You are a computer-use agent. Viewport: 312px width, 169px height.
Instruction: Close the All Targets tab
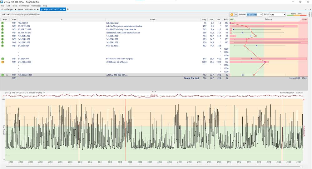tap(15, 9)
